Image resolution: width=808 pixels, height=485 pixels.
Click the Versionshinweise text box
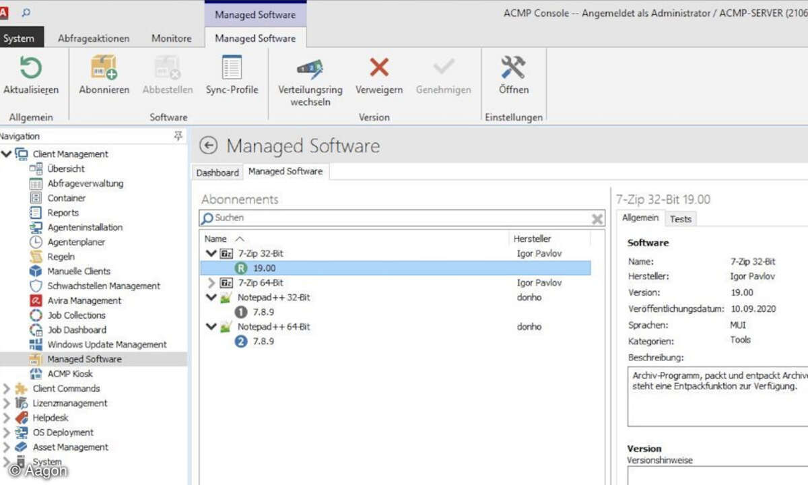[x=717, y=476]
